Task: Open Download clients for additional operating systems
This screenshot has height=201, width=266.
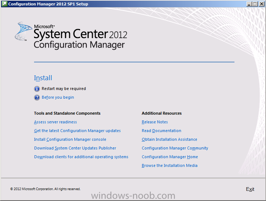Action: coord(81,157)
